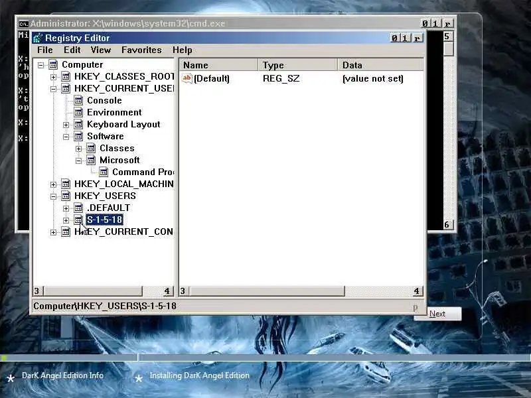Select the Environment key label
Viewport: 531px width, 398px height.
[114, 112]
